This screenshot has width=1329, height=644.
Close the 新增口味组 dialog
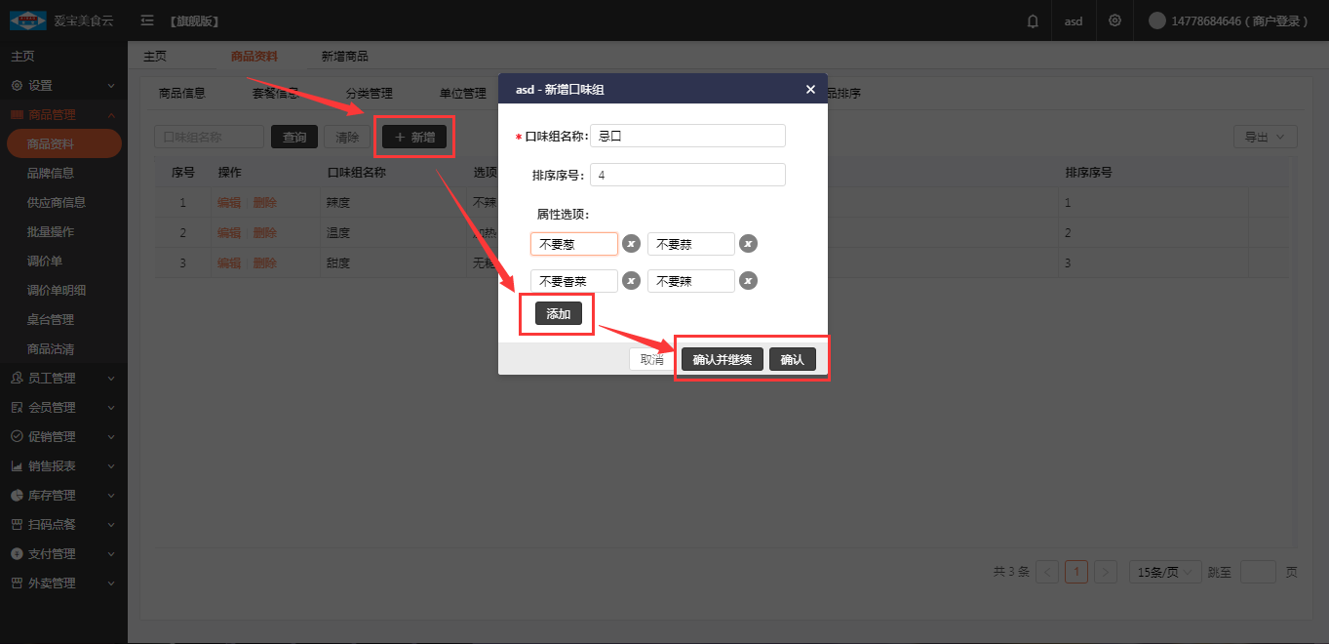pos(810,90)
